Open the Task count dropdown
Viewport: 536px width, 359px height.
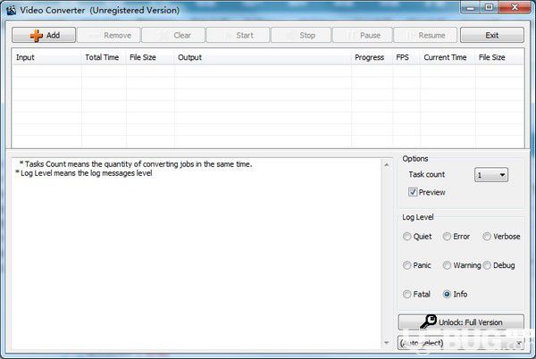tap(490, 175)
